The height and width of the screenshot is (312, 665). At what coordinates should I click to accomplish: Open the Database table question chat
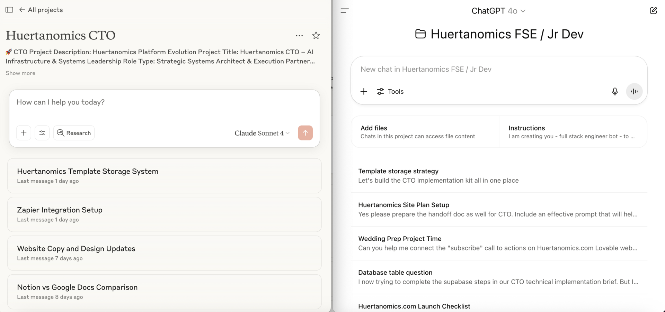click(x=499, y=277)
